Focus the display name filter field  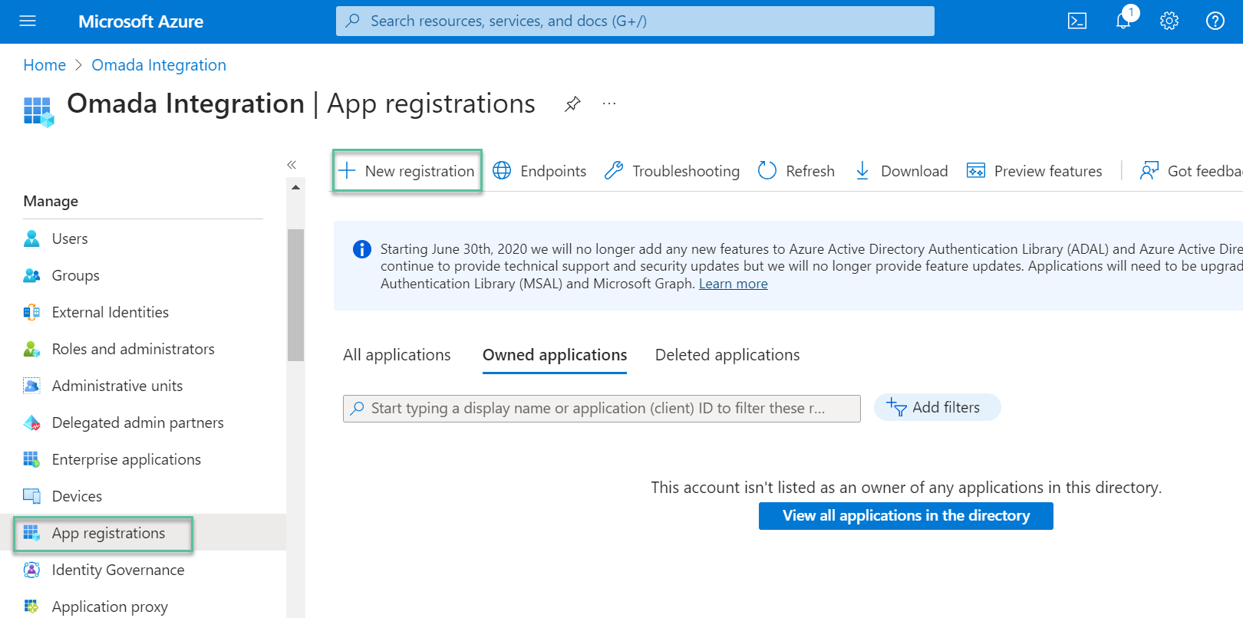tap(602, 409)
